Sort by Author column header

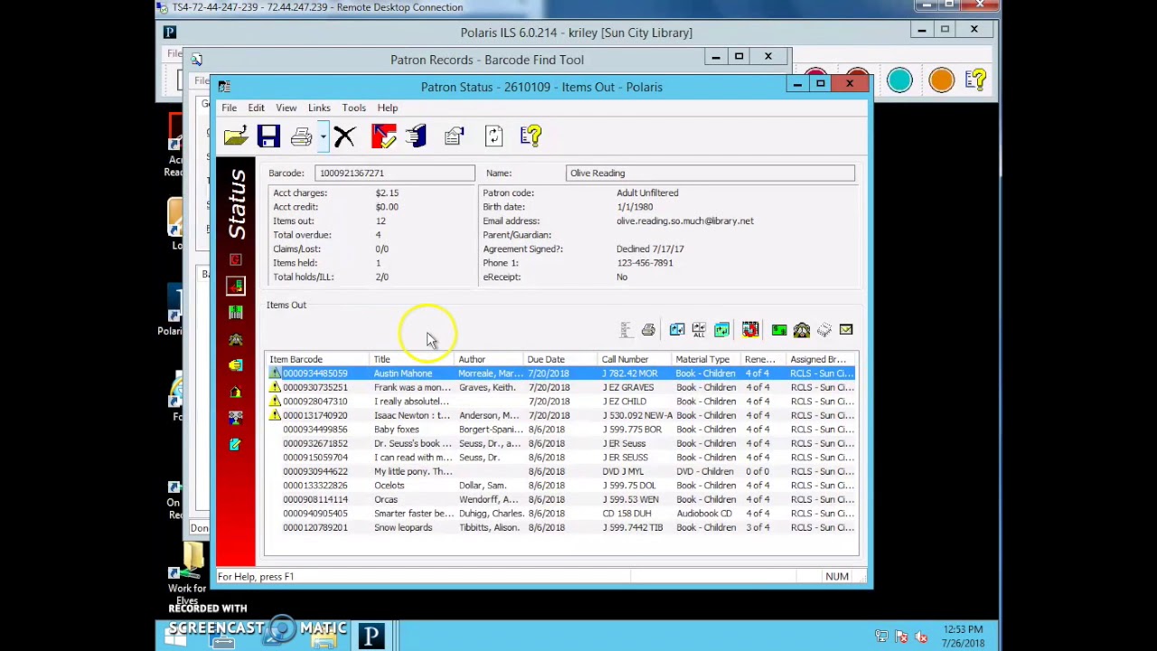tap(489, 359)
